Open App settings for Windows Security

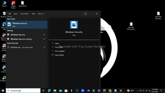pyautogui.click(x=59, y=55)
